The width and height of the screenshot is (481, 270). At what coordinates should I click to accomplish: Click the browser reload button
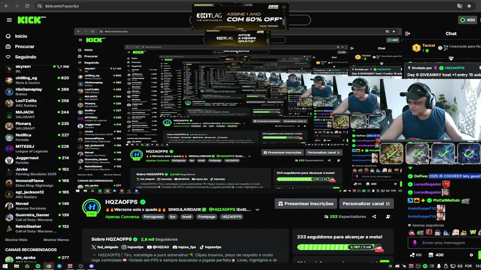[27, 6]
